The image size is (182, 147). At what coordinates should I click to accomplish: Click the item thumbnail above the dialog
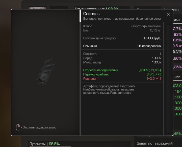coord(37,8)
